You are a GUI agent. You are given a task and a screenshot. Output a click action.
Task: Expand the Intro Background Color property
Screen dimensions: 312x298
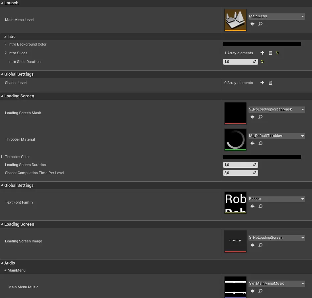coord(6,44)
